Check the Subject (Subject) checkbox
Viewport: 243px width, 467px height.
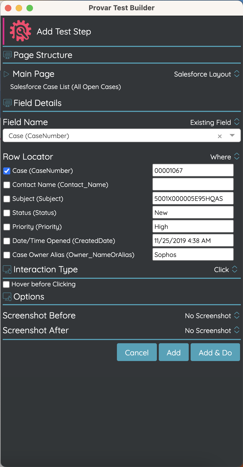coord(7,199)
